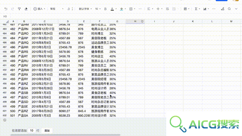Click the horizontal scrollbar at bottom

(65, 135)
